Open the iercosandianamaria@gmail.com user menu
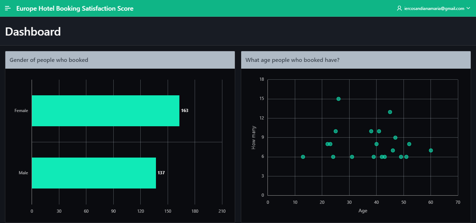 click(434, 8)
